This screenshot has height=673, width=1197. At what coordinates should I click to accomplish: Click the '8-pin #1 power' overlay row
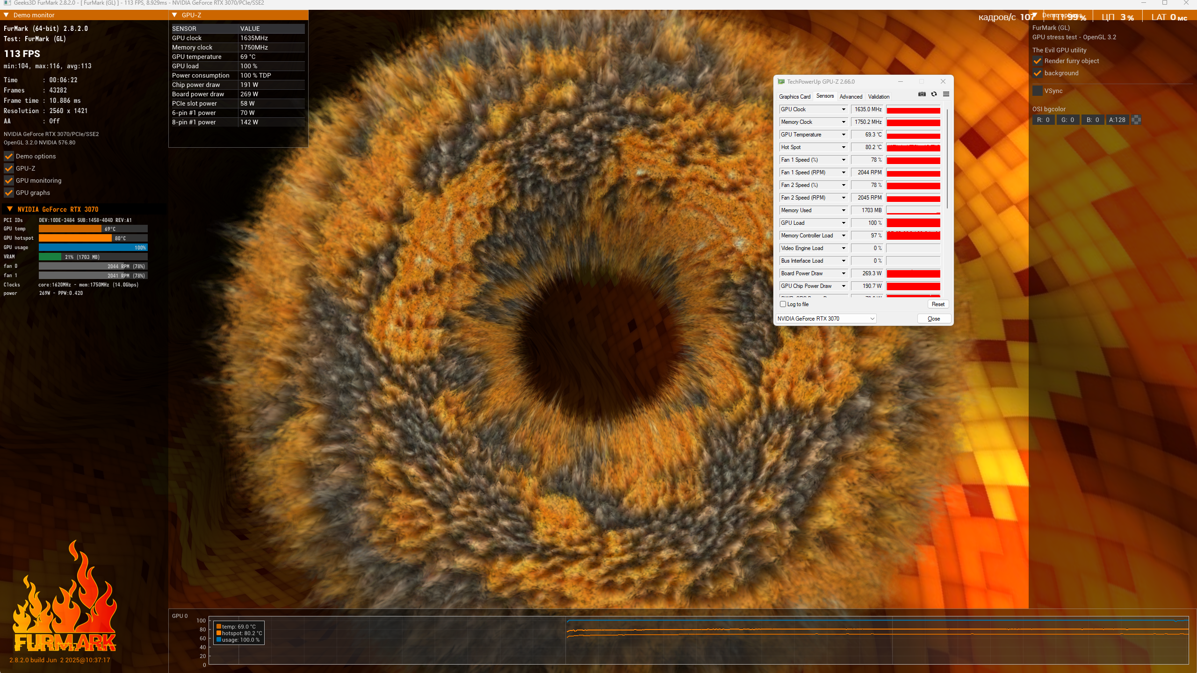click(238, 122)
